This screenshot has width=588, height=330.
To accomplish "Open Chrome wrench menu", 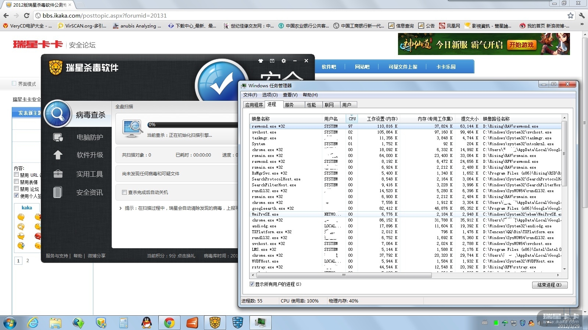I will pos(582,15).
